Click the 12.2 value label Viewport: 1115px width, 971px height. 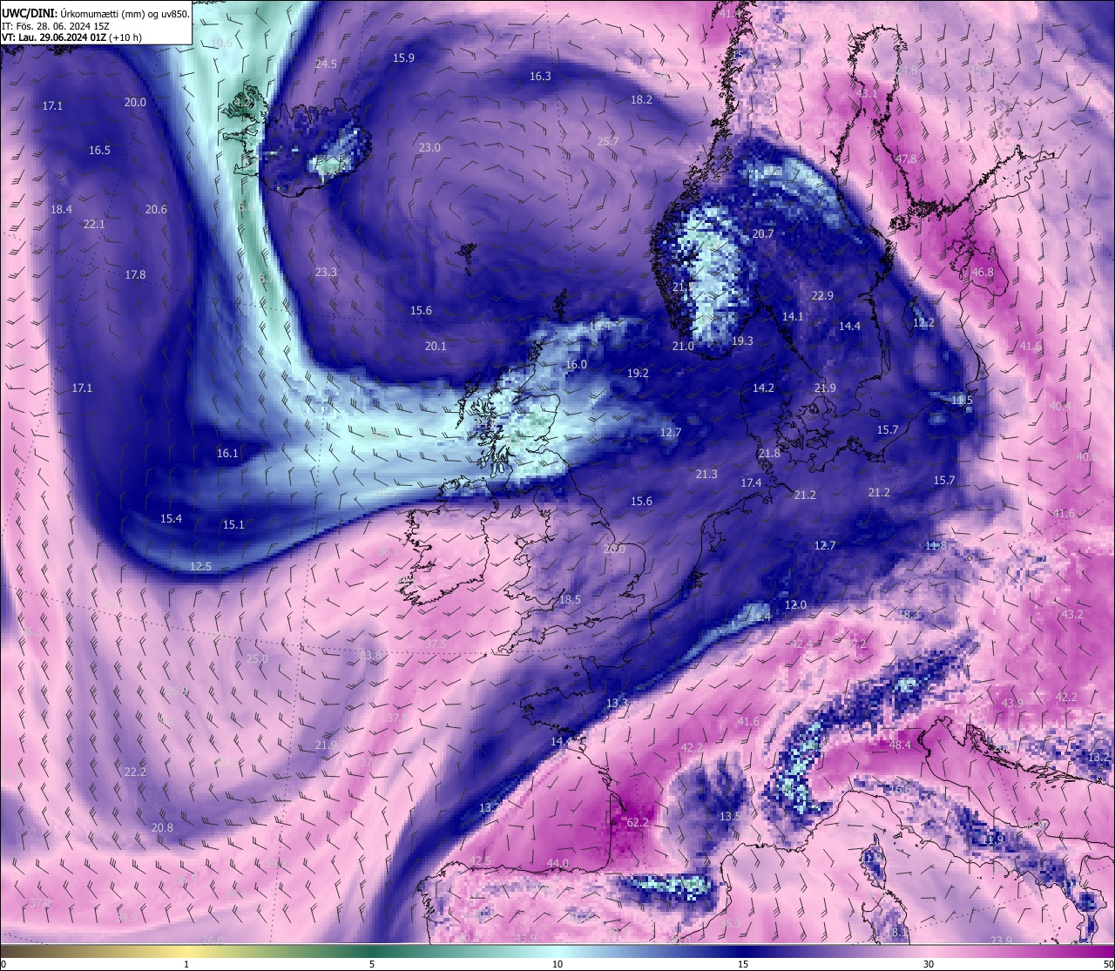coord(923,322)
